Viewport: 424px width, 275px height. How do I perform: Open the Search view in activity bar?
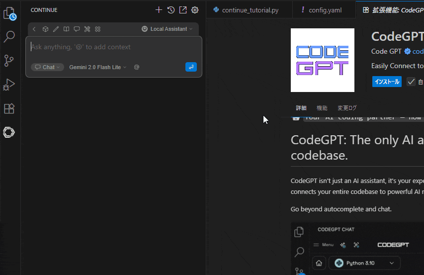coord(9,37)
